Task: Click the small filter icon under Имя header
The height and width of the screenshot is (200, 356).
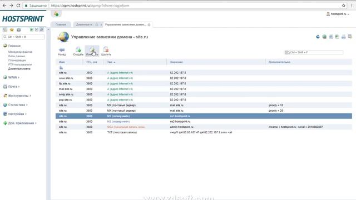Action: pyautogui.click(x=61, y=68)
